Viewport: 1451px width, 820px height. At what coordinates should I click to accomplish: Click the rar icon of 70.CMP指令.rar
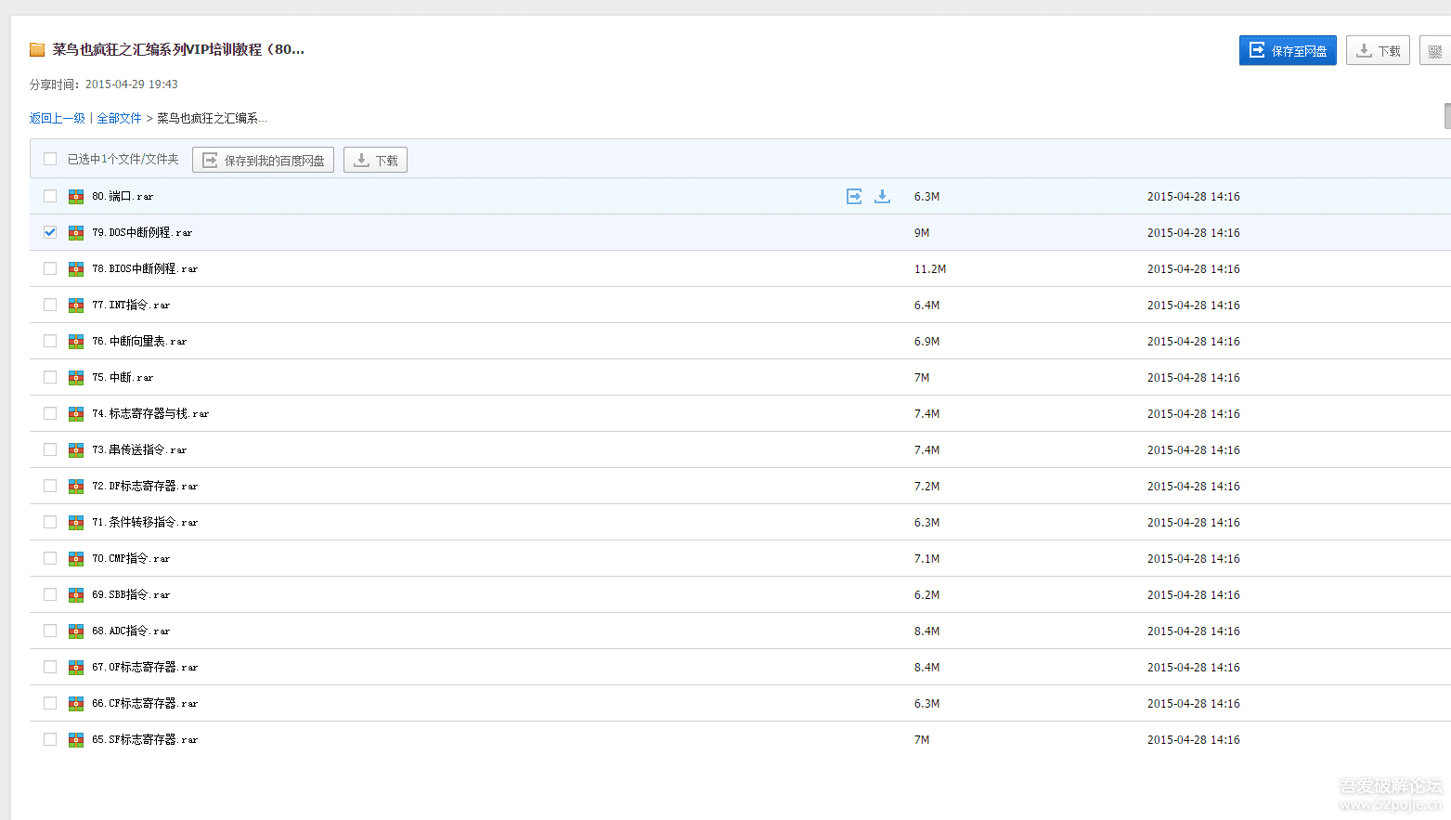click(76, 559)
